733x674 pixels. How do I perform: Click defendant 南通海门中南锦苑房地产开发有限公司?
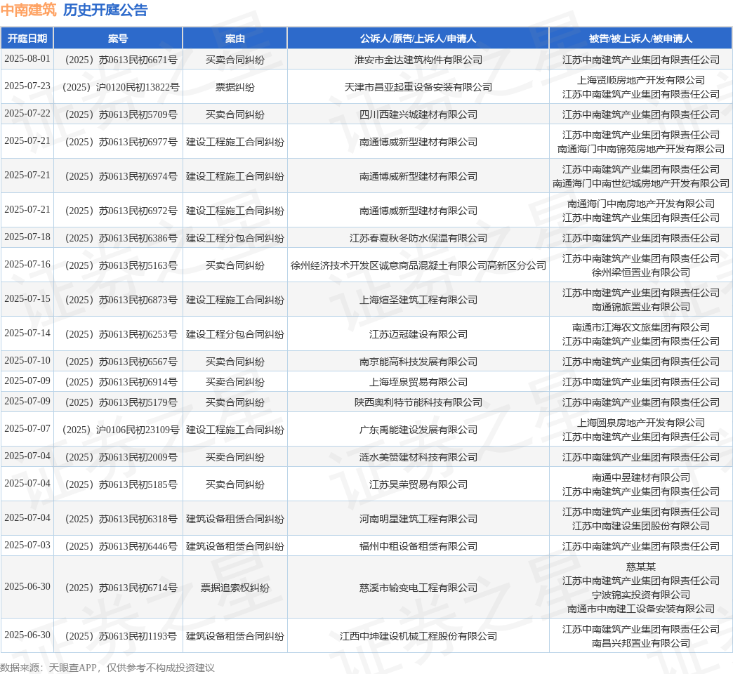[x=640, y=149]
